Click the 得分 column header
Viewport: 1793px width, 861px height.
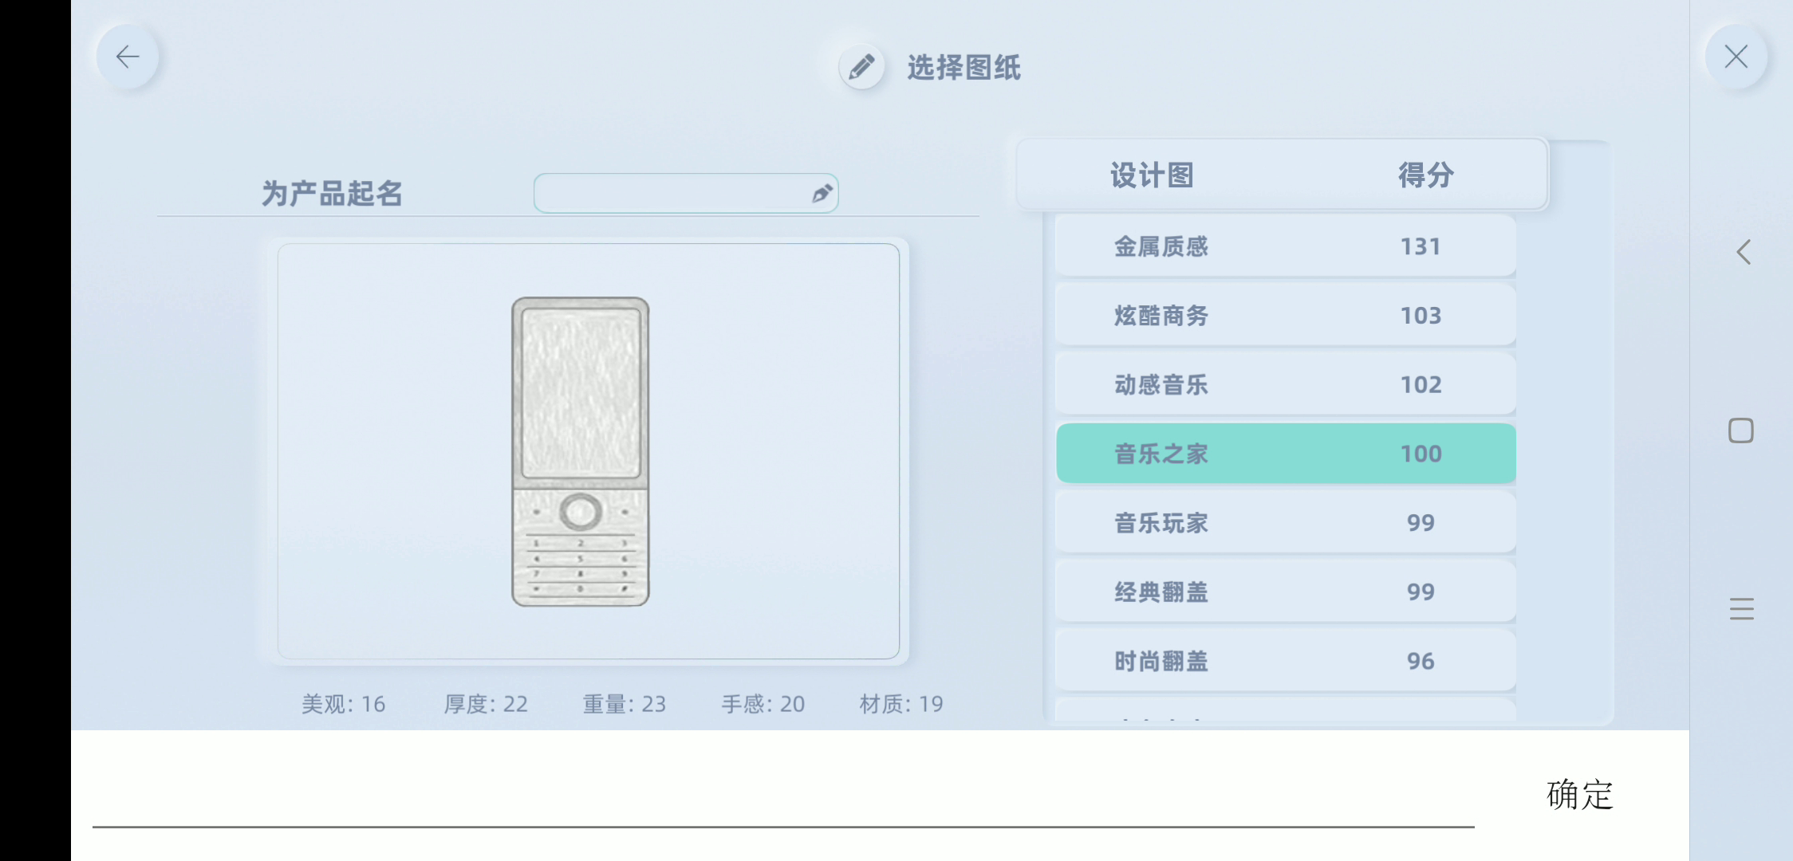click(1426, 175)
